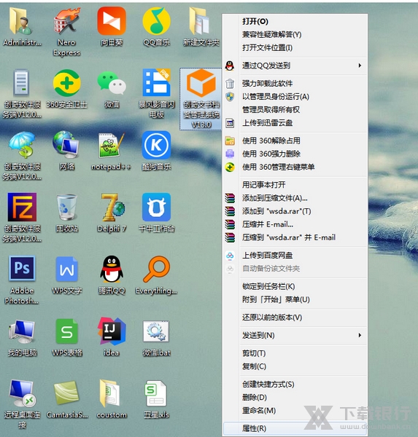Choose 添加到 "wsda.rar"(T) menu entry

pyautogui.click(x=295, y=211)
